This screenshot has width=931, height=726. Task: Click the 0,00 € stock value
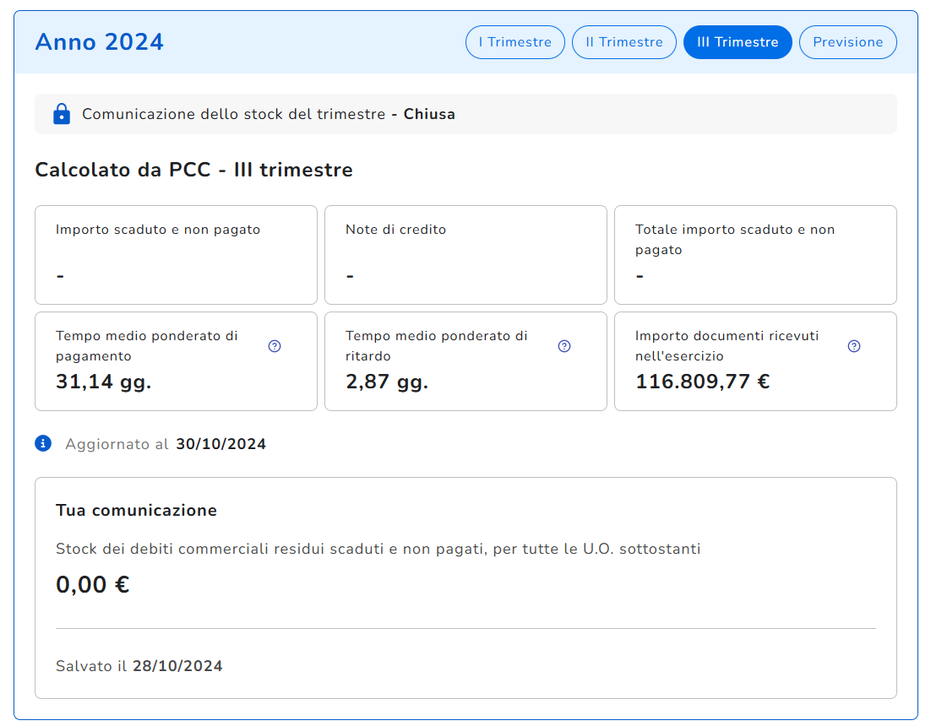[92, 584]
